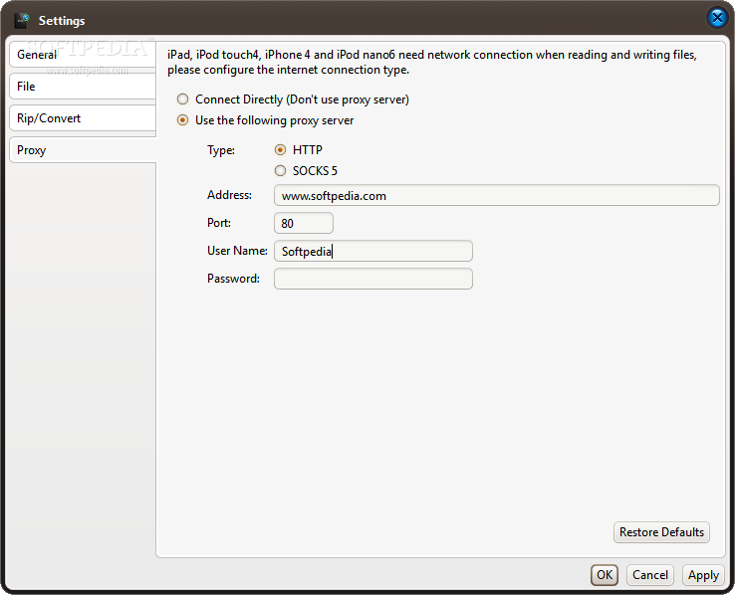Apply the proxy settings
735x595 pixels.
703,575
